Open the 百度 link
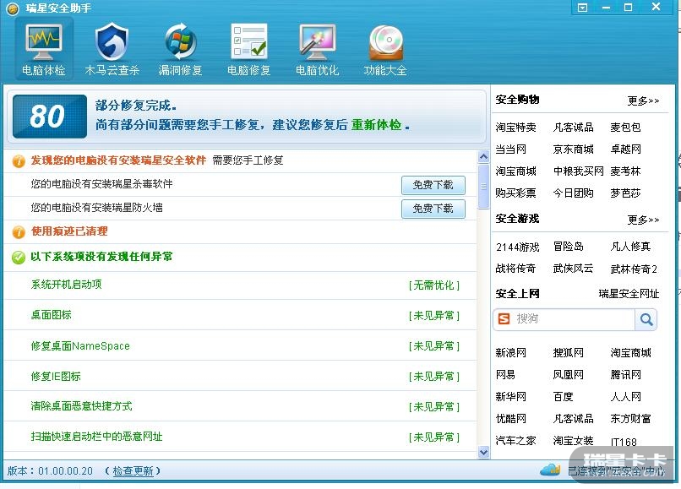This screenshot has width=681, height=489. [563, 396]
